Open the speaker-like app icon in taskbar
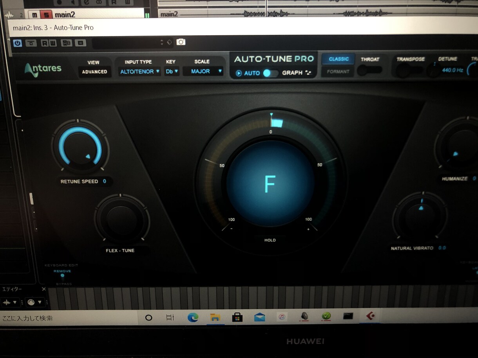The height and width of the screenshot is (358, 478). 304,316
